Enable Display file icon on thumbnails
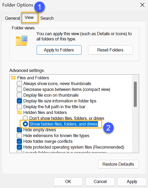The width and height of the screenshot is (148, 188). pyautogui.click(x=19, y=95)
